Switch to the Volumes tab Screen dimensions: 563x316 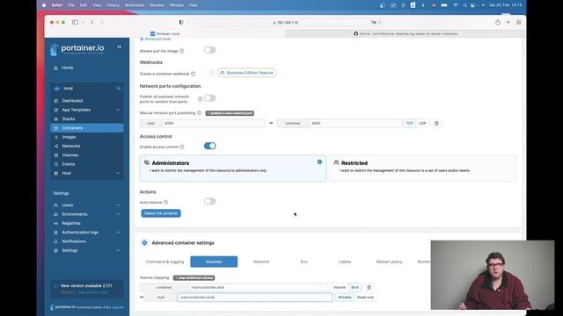tap(214, 262)
